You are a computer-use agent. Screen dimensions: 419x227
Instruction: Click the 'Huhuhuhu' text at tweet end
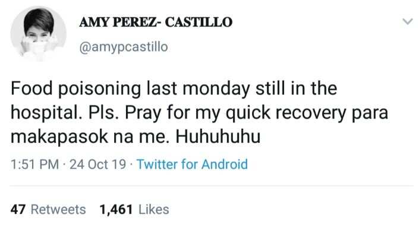coord(218,137)
